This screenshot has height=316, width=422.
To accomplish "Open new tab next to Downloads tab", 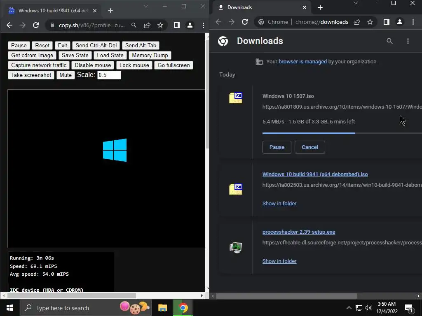I will click(320, 7).
